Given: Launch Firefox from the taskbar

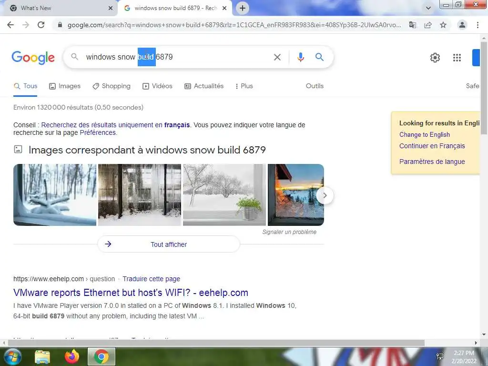Looking at the screenshot, I should (72, 356).
